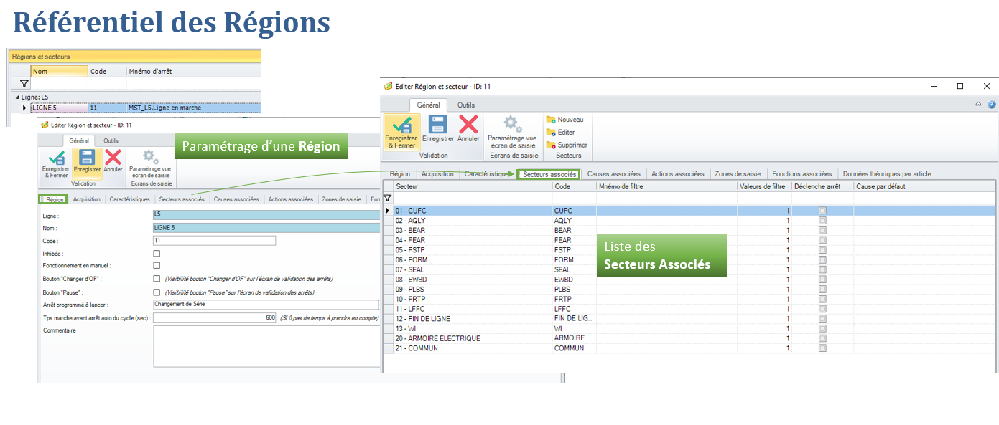
Task: Click the red Annuler cross in Région form window
Action: click(113, 156)
